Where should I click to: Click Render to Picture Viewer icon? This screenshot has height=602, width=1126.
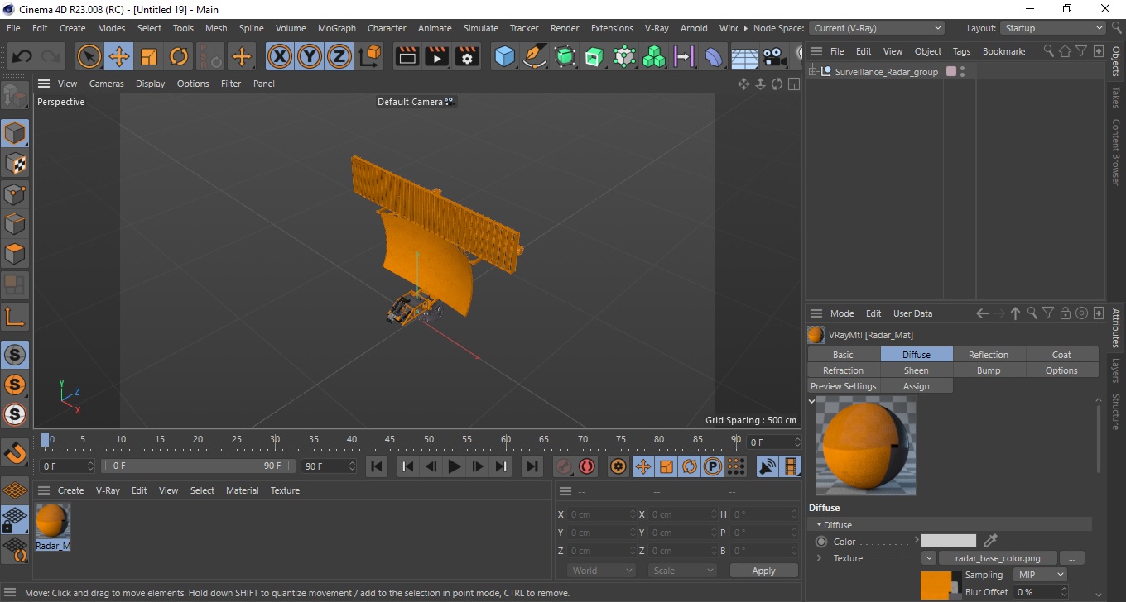[437, 57]
